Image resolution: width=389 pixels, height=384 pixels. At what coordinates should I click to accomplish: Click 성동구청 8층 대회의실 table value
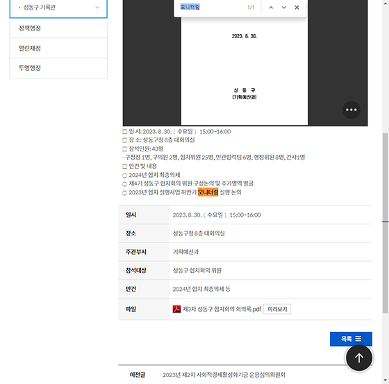(x=199, y=233)
